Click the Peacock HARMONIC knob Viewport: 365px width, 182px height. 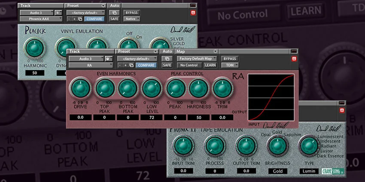[x=34, y=48]
